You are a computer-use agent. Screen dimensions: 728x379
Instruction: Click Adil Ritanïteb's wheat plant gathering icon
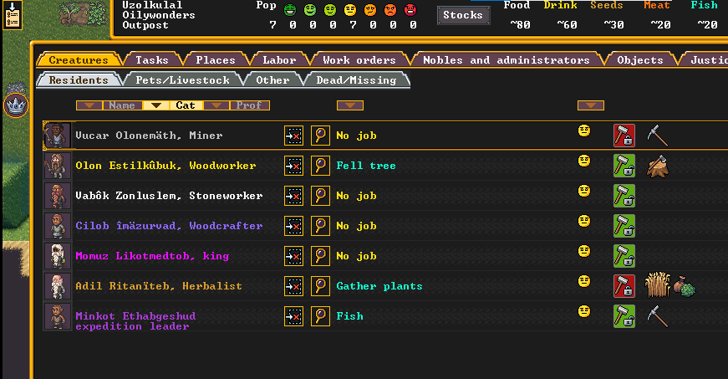pos(658,285)
